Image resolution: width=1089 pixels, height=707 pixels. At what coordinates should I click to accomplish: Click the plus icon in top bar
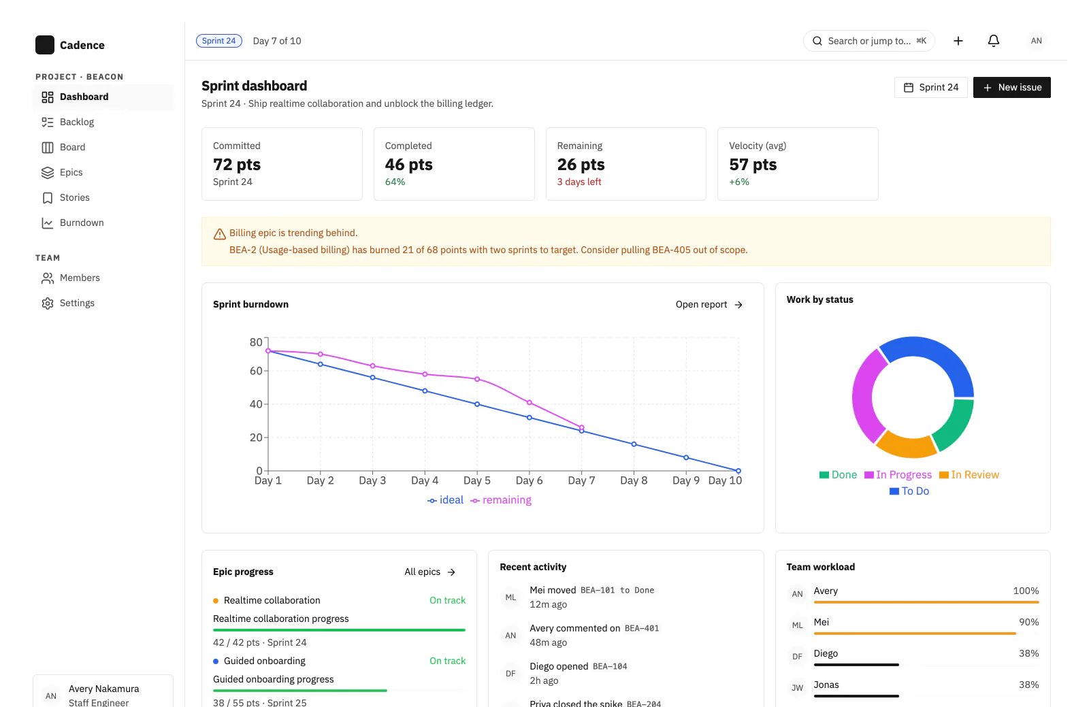958,41
